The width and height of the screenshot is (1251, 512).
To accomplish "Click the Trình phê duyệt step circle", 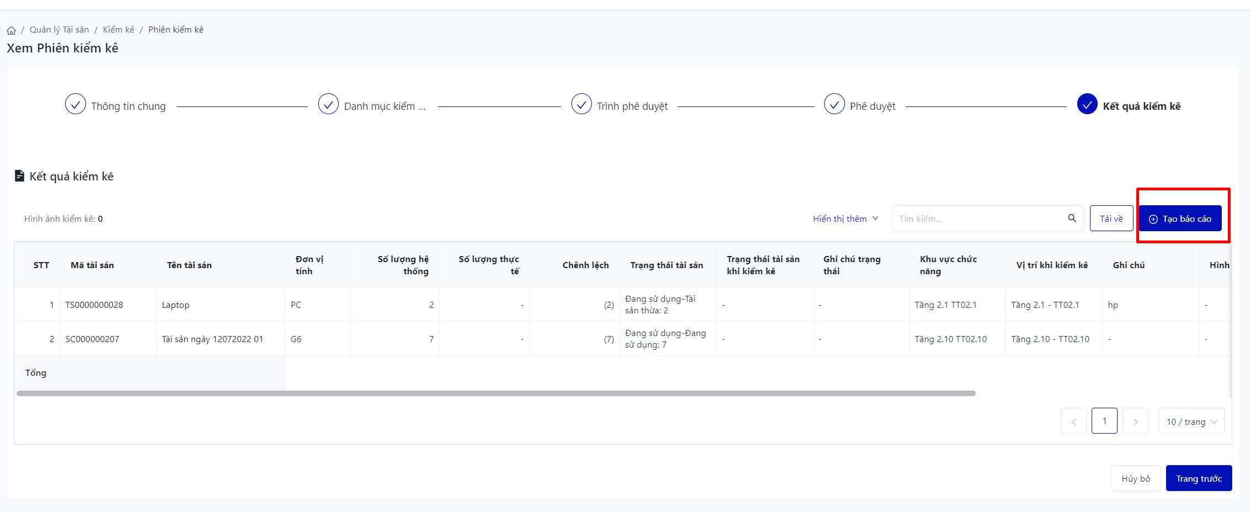I will click(x=581, y=104).
